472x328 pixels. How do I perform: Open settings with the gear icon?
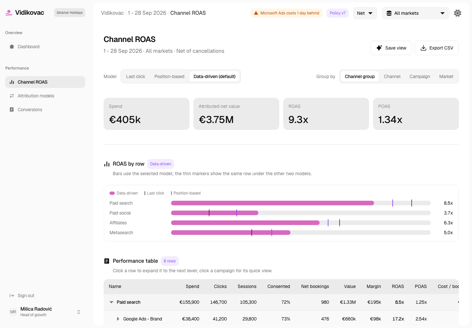[458, 13]
